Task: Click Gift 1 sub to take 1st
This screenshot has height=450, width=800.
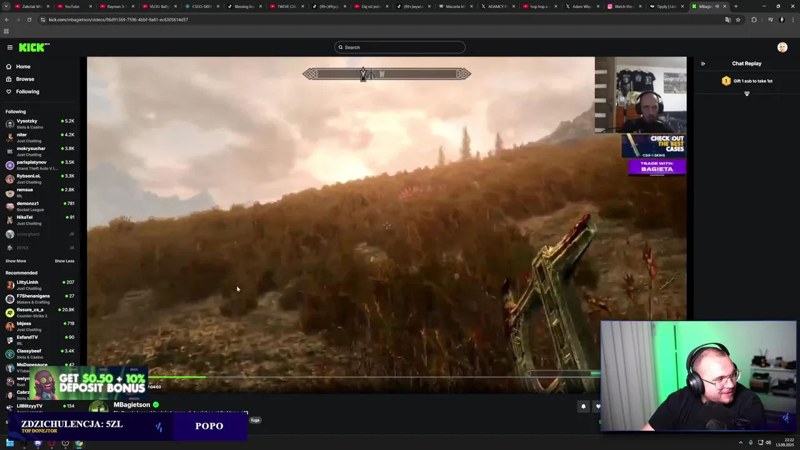Action: pyautogui.click(x=747, y=81)
